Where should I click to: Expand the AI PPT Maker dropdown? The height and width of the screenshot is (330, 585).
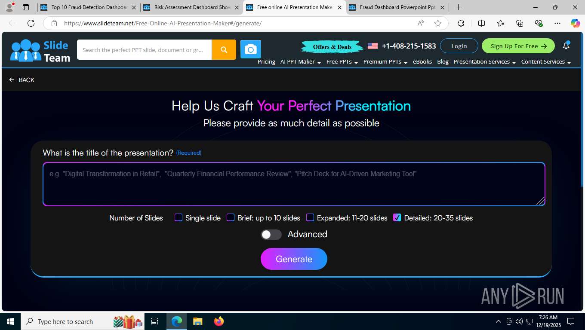pyautogui.click(x=301, y=62)
